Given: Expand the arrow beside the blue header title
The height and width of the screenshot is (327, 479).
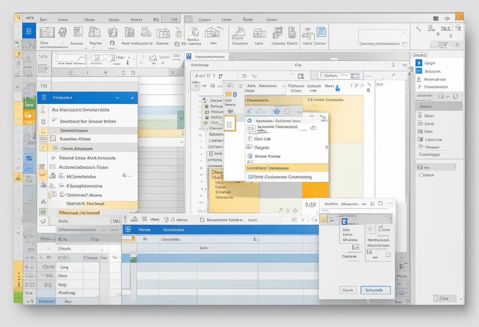Looking at the screenshot, I should click(132, 98).
